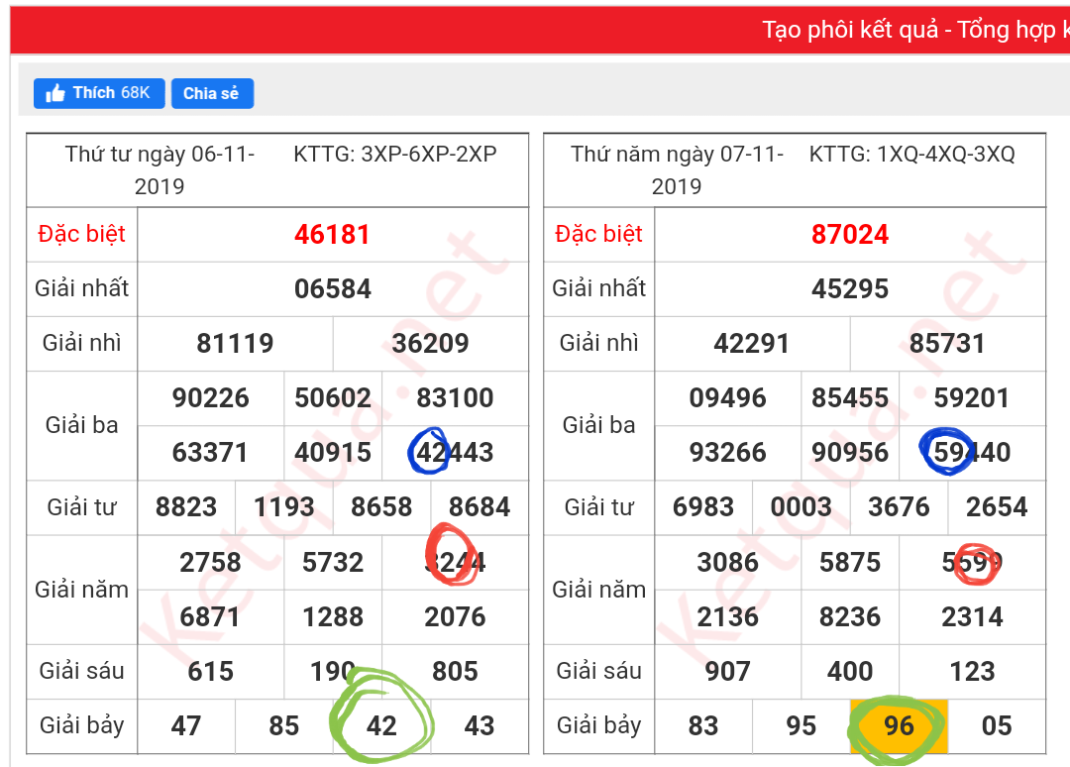Click the 'KTTG: 1XQ-4XQ-3XQ' code text
1070x767 pixels.
click(x=911, y=155)
